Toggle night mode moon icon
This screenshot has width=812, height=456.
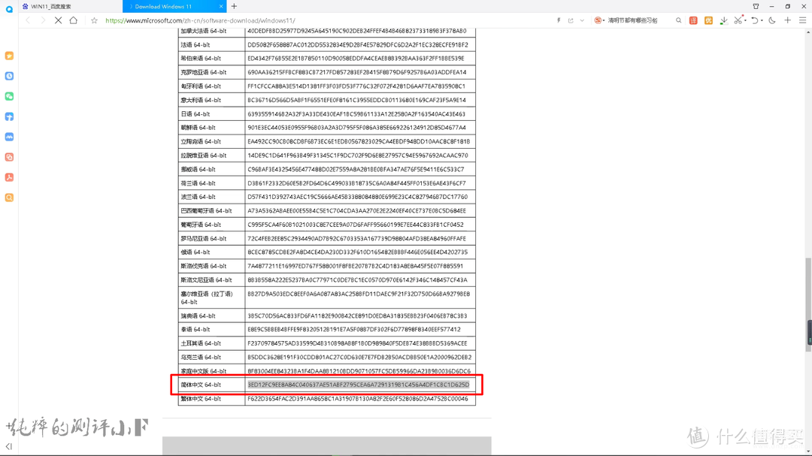click(x=772, y=20)
